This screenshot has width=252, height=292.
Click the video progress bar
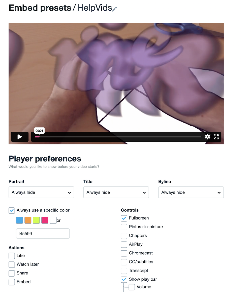coord(118,137)
